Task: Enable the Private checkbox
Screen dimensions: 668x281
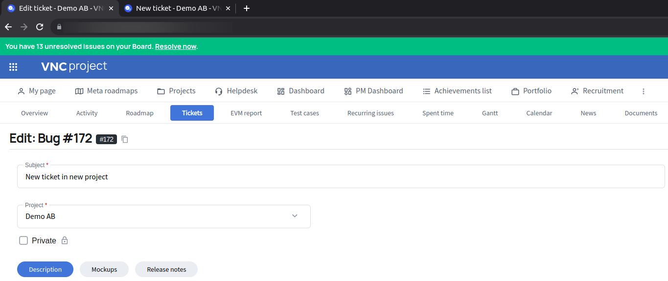Action: pos(23,240)
